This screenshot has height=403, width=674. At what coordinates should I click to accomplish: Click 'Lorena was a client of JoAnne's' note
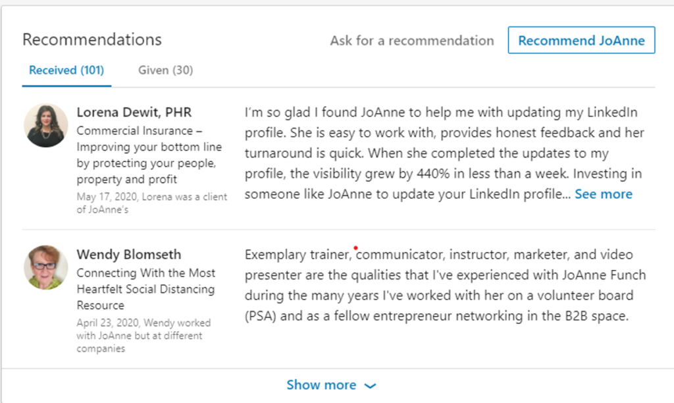point(152,203)
